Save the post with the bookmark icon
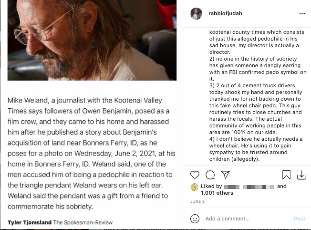311x230 pixels. point(286,175)
